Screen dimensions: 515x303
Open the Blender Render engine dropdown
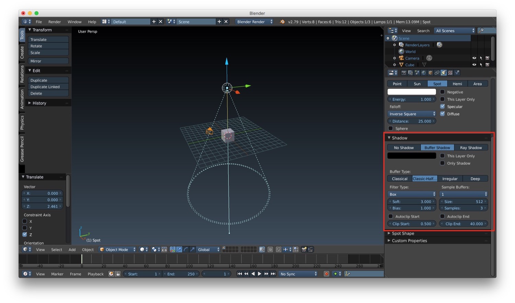(x=254, y=22)
